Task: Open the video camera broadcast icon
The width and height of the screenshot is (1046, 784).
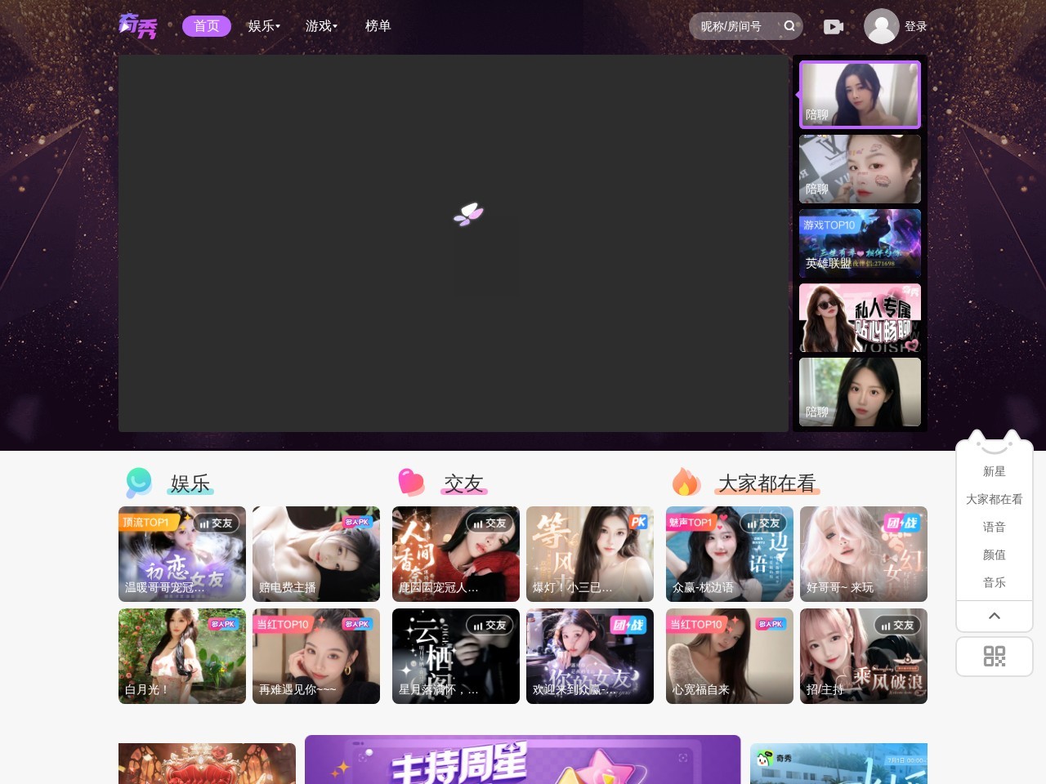Action: (x=834, y=27)
